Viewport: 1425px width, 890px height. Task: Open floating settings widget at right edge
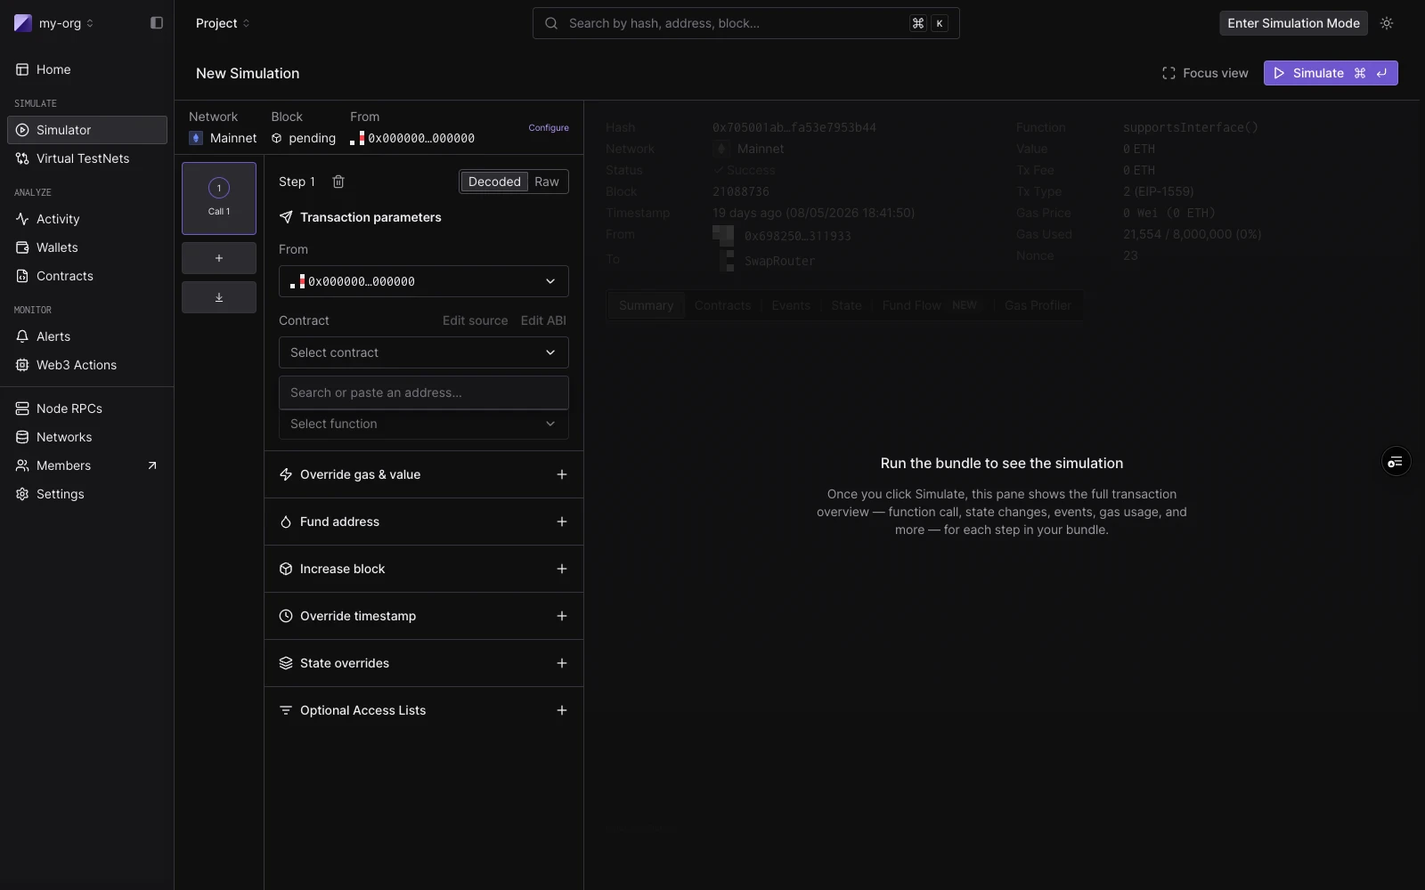point(1396,461)
